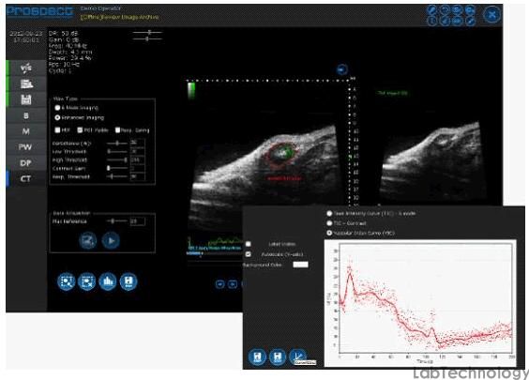The width and height of the screenshot is (529, 380).
Task: Click the curve fitting icon below the chart options
Action: [x=298, y=356]
